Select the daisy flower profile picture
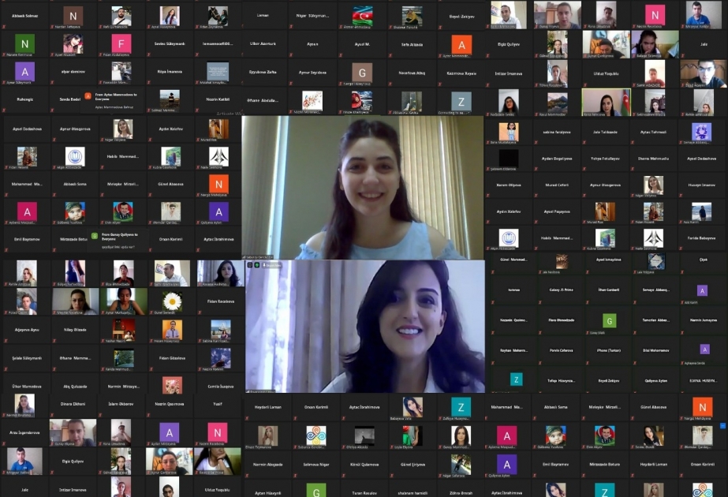 click(x=172, y=301)
